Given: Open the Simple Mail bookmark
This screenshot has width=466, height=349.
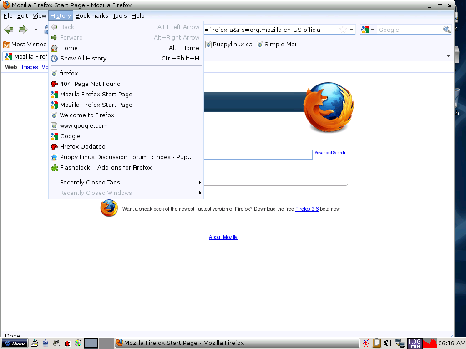Looking at the screenshot, I should (277, 44).
